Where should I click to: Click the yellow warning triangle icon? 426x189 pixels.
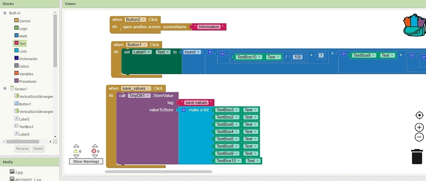pos(76,151)
